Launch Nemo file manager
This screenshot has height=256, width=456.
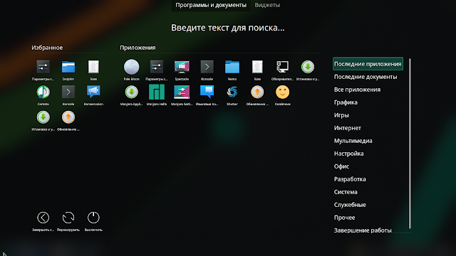232,67
